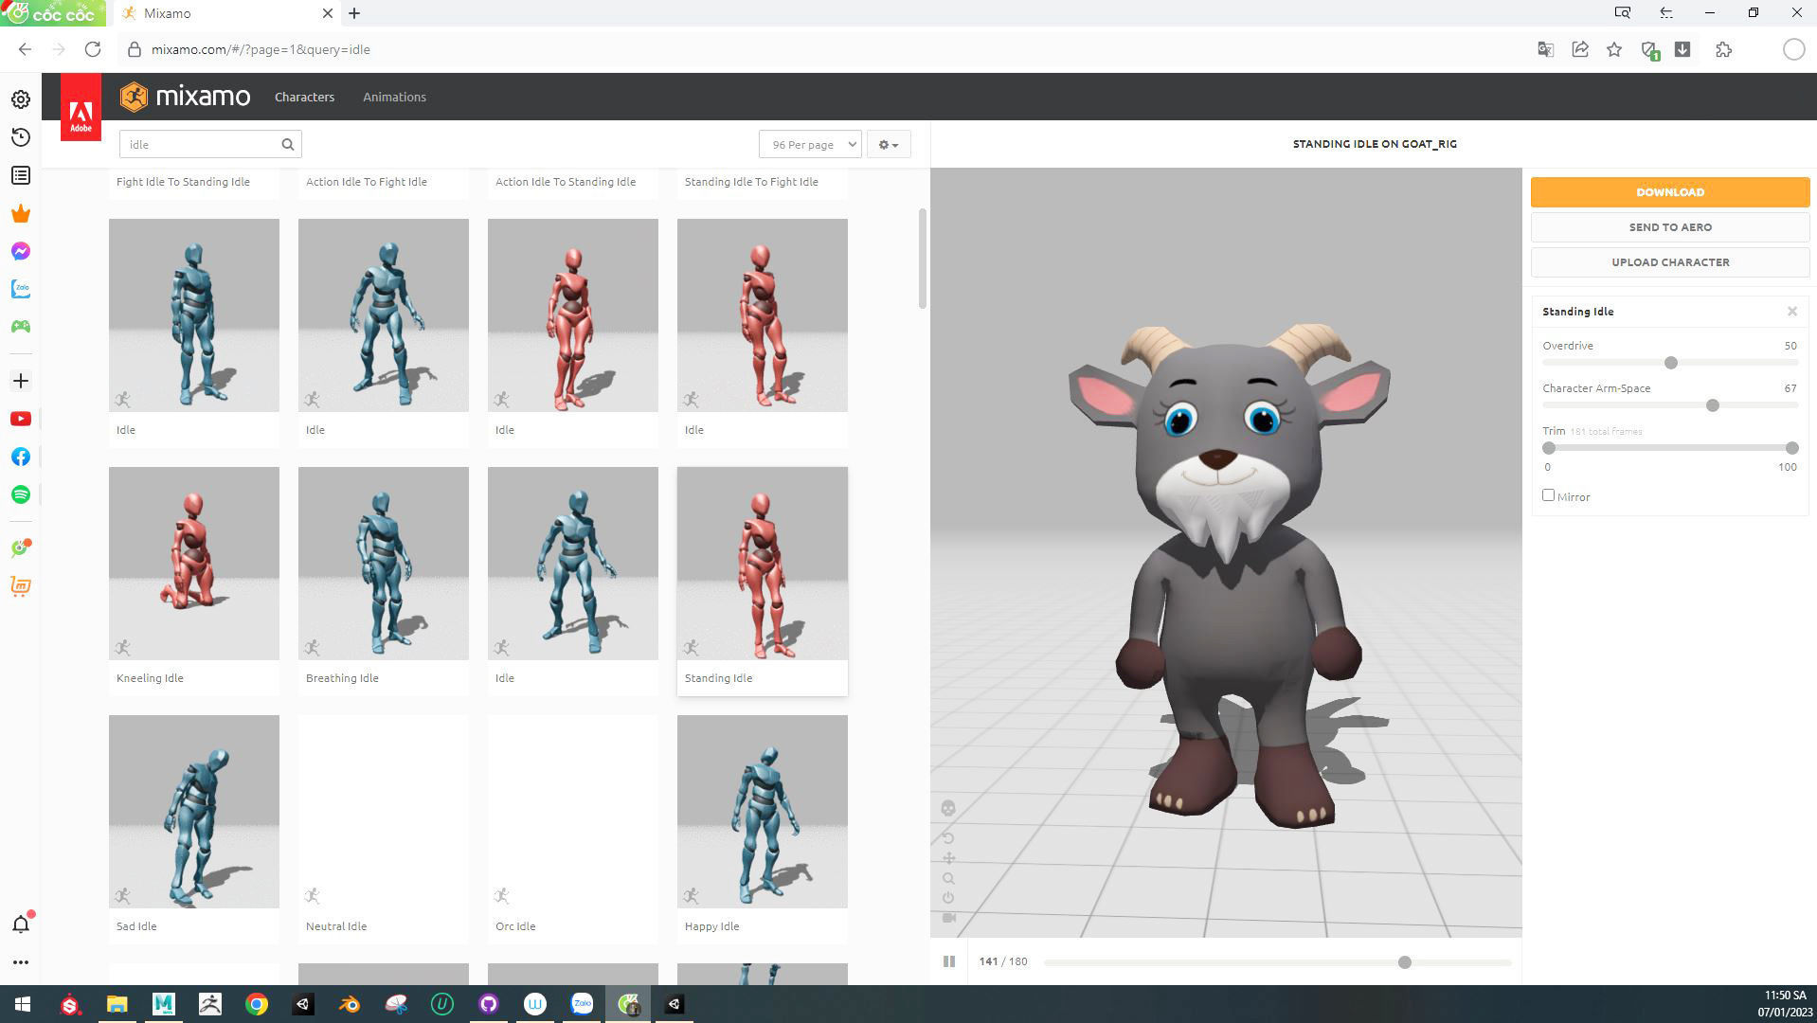Open notifications bell in the sidebar
The height and width of the screenshot is (1023, 1817).
click(21, 924)
